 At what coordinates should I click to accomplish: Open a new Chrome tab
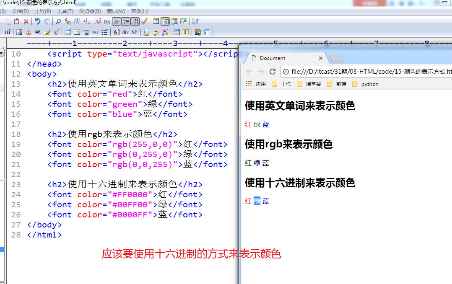tap(336, 59)
